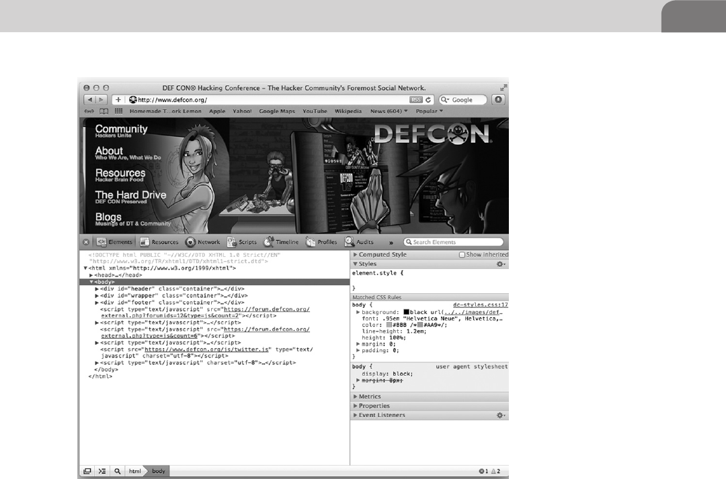Viewport: 726px width, 479px height.
Task: Click the Timeline panel icon
Action: click(268, 242)
